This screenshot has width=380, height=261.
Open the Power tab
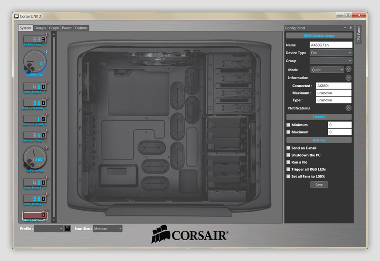point(66,28)
